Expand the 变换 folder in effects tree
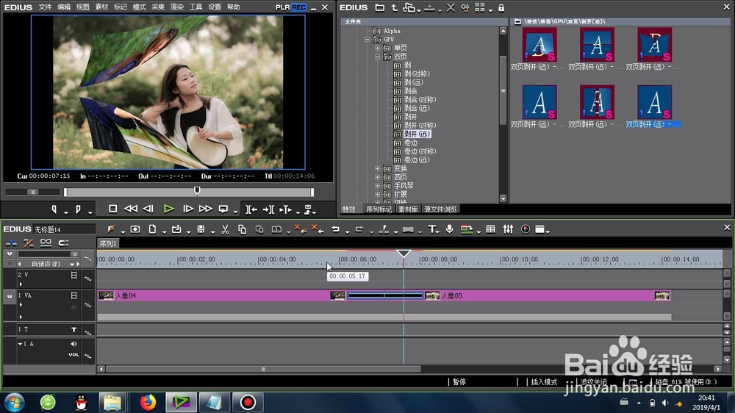The image size is (735, 413). [377, 168]
